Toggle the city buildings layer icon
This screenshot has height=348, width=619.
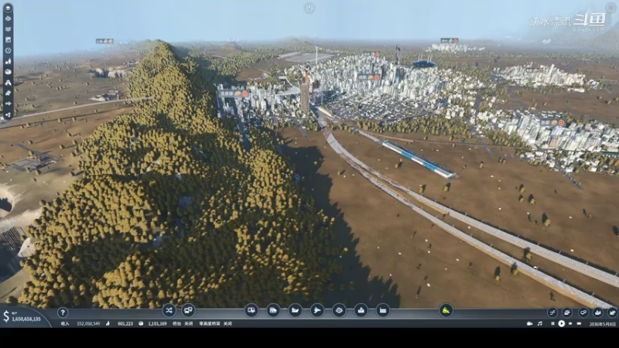(x=8, y=61)
